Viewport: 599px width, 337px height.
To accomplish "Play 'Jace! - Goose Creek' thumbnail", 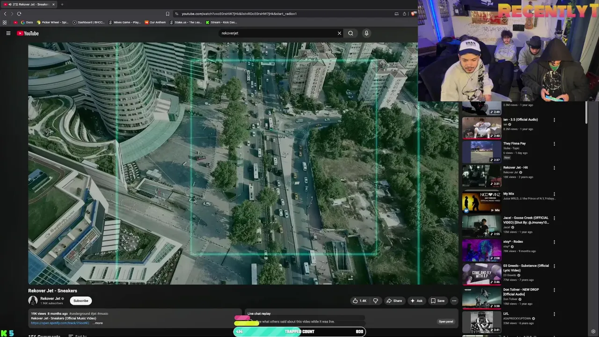I will [x=482, y=226].
